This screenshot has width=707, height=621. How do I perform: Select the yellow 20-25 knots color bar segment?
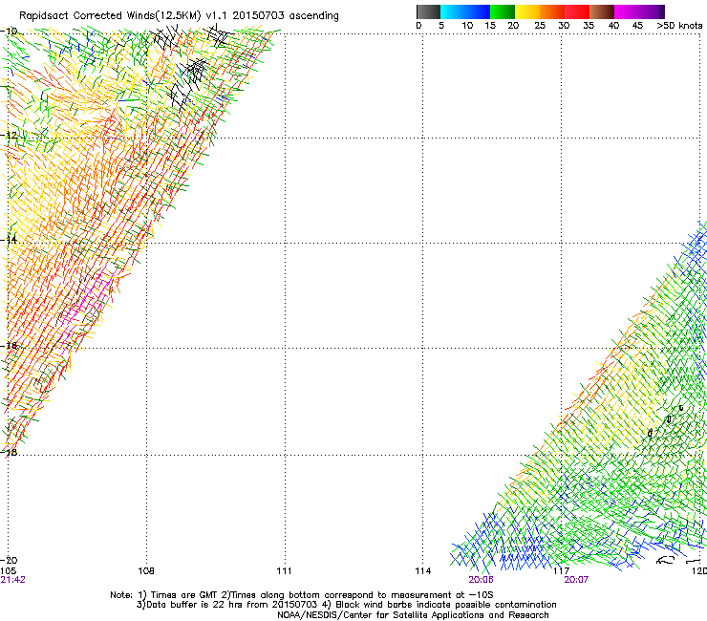[x=527, y=11]
